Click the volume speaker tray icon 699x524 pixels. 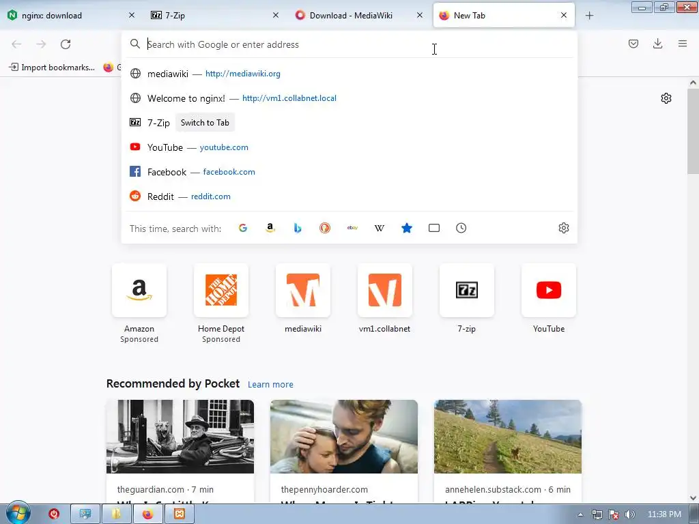tap(629, 514)
